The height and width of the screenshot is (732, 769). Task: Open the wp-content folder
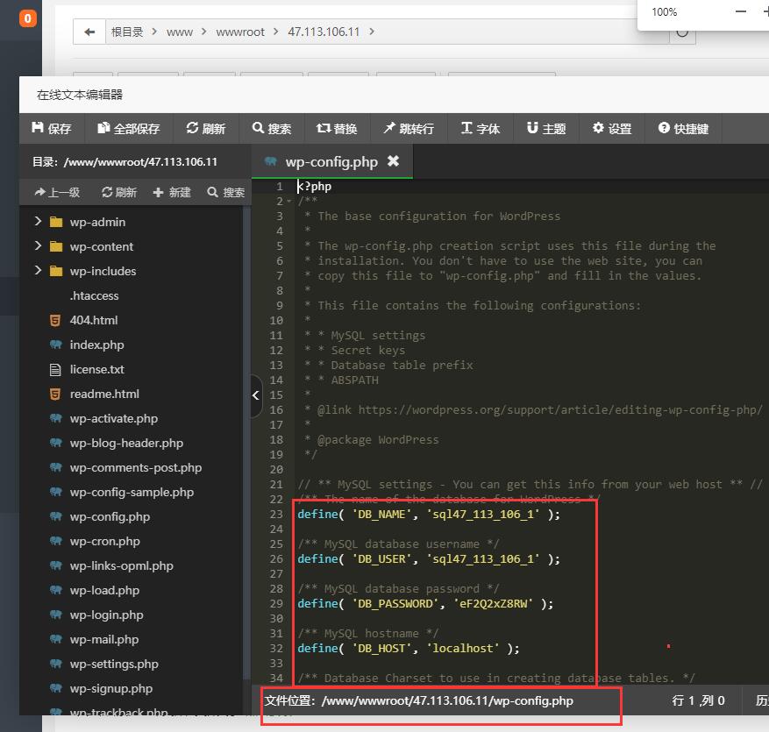[x=102, y=246]
